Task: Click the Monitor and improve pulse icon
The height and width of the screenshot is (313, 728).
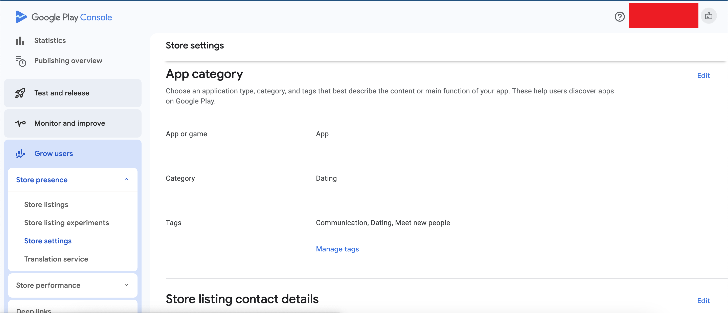Action: point(20,123)
